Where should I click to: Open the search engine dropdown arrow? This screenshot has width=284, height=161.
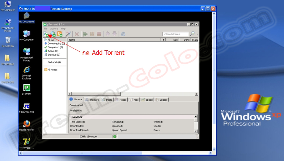pyautogui.click(x=197, y=34)
